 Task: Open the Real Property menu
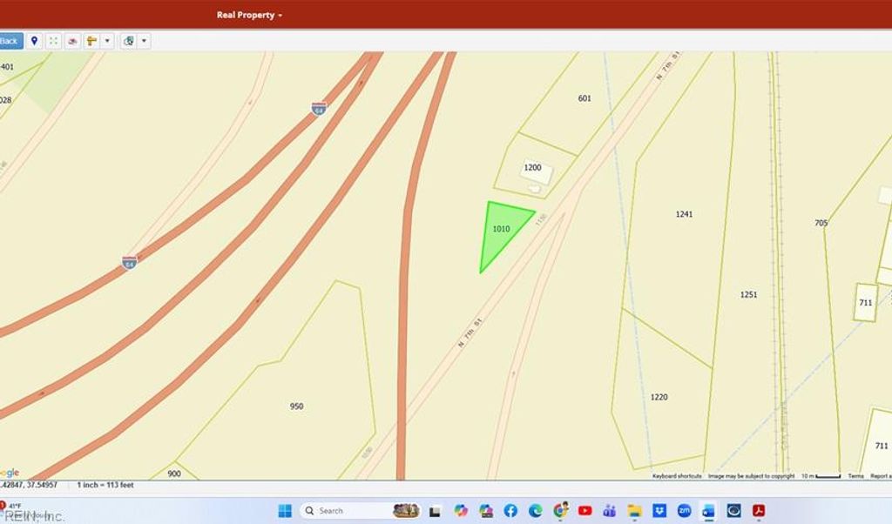(x=249, y=15)
